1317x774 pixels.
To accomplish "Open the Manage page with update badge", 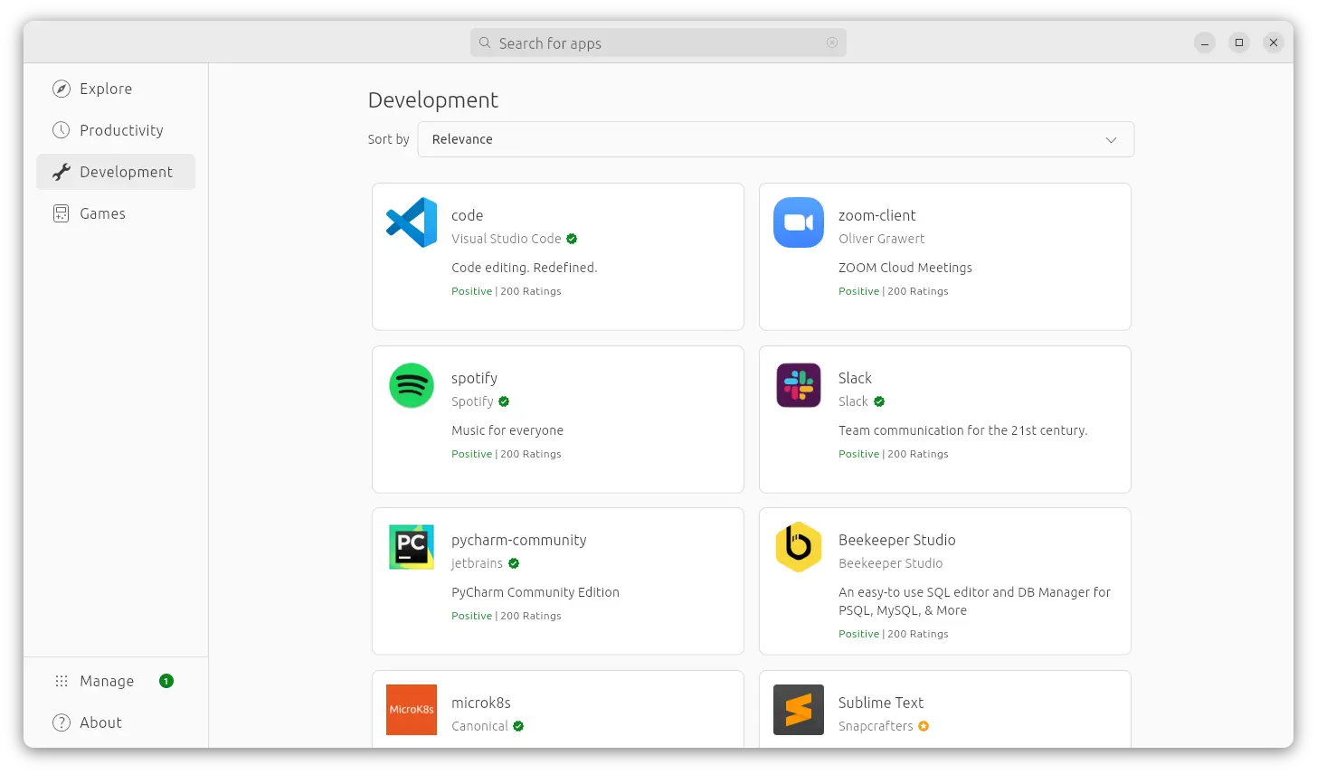I will click(107, 681).
